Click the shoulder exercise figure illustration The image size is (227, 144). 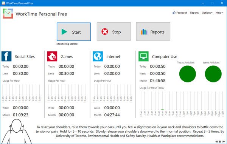16,131
